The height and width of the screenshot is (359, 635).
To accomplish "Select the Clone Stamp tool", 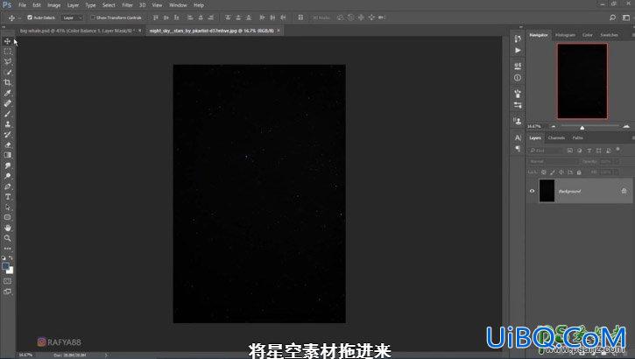I will (x=7, y=124).
